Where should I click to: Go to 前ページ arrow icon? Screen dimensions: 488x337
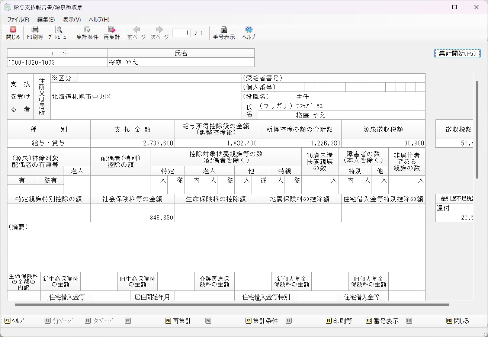click(x=137, y=30)
